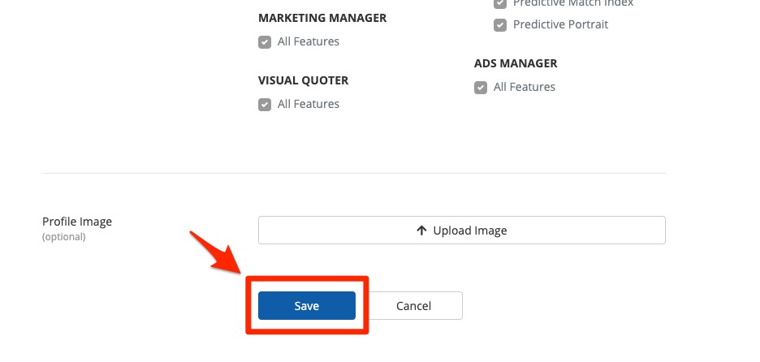
Task: Select the ADS MANAGER heading
Action: point(516,63)
